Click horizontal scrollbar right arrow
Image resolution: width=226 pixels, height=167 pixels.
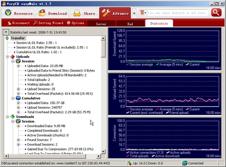pyautogui.click(x=99, y=156)
